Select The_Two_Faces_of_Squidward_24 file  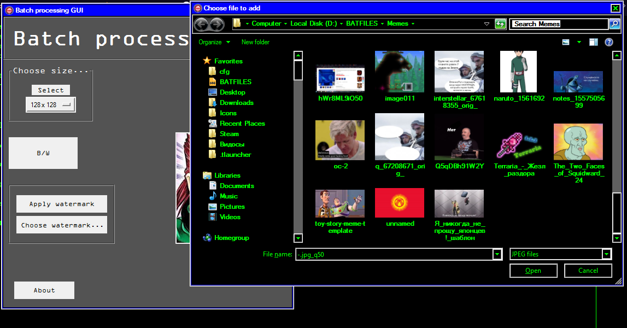[578, 153]
